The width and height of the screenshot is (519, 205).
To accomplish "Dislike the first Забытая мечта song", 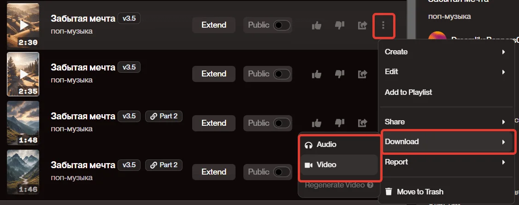I will click(340, 25).
